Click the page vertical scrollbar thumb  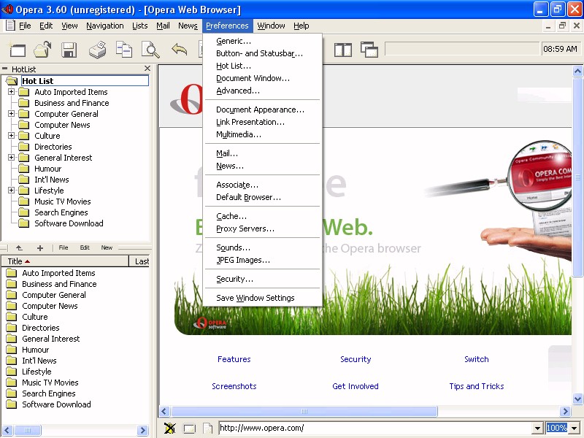coord(577,177)
